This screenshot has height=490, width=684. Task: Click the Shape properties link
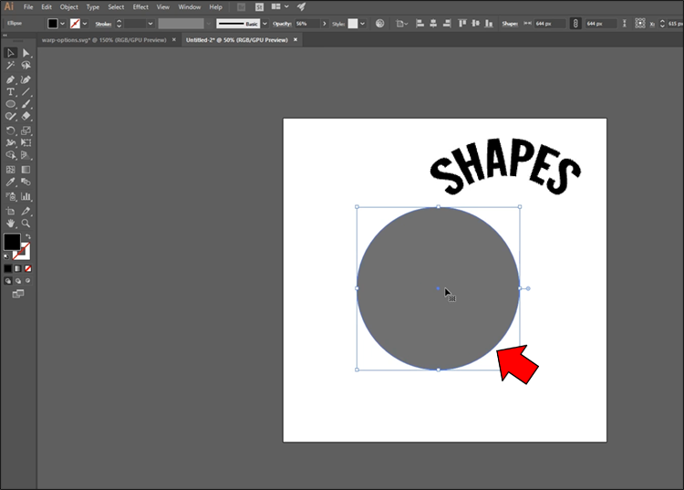click(509, 23)
